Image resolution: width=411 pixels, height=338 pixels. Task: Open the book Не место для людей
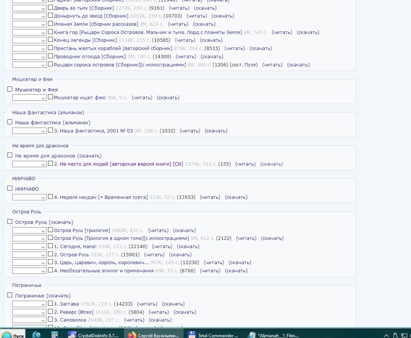(x=121, y=164)
